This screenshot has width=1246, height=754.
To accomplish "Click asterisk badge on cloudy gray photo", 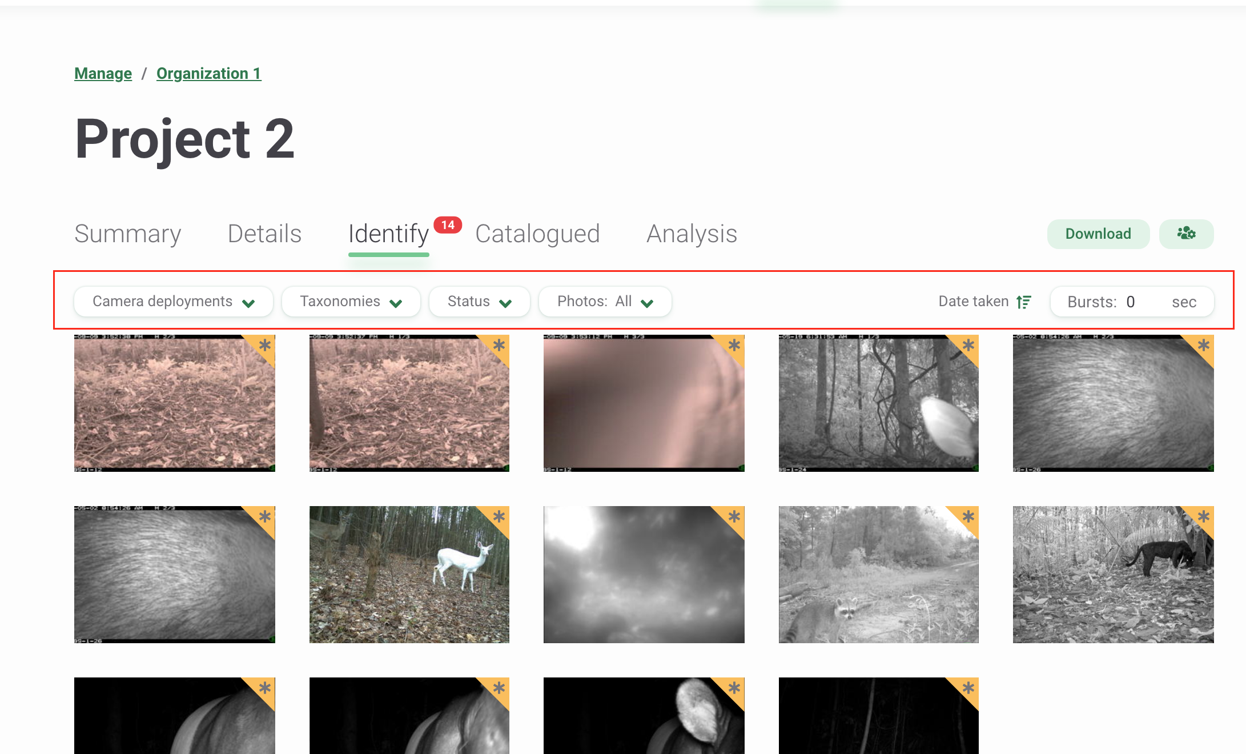I will [734, 517].
